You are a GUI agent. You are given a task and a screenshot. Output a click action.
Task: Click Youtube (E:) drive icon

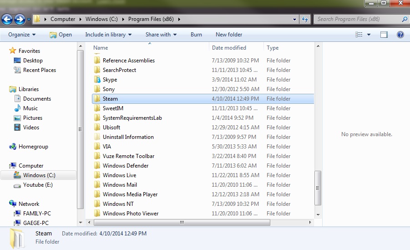point(17,186)
